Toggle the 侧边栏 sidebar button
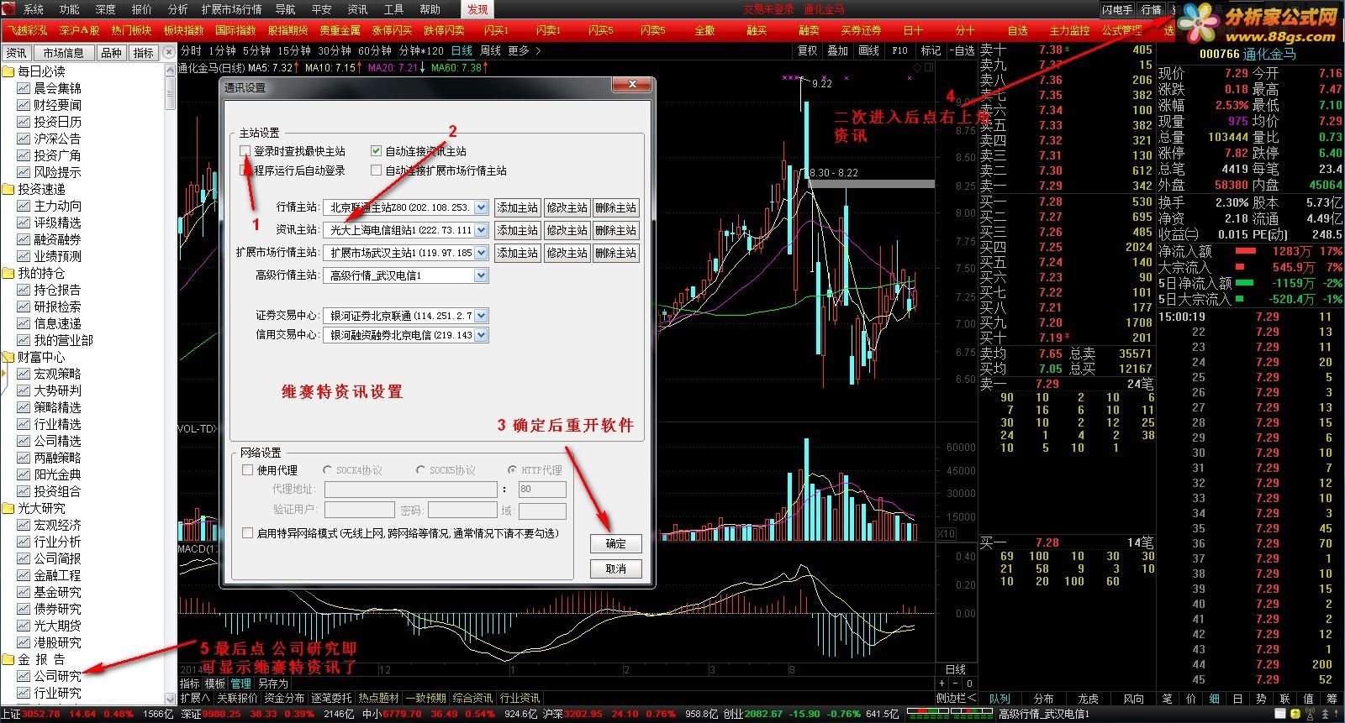 point(956,698)
